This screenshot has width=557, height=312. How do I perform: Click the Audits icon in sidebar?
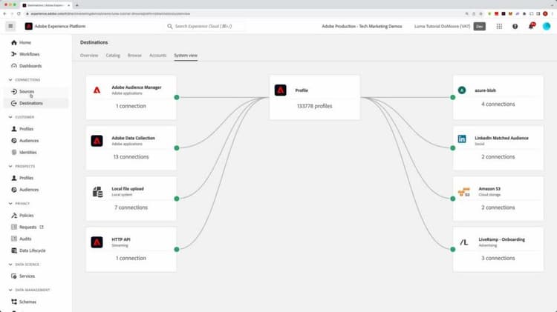point(14,239)
